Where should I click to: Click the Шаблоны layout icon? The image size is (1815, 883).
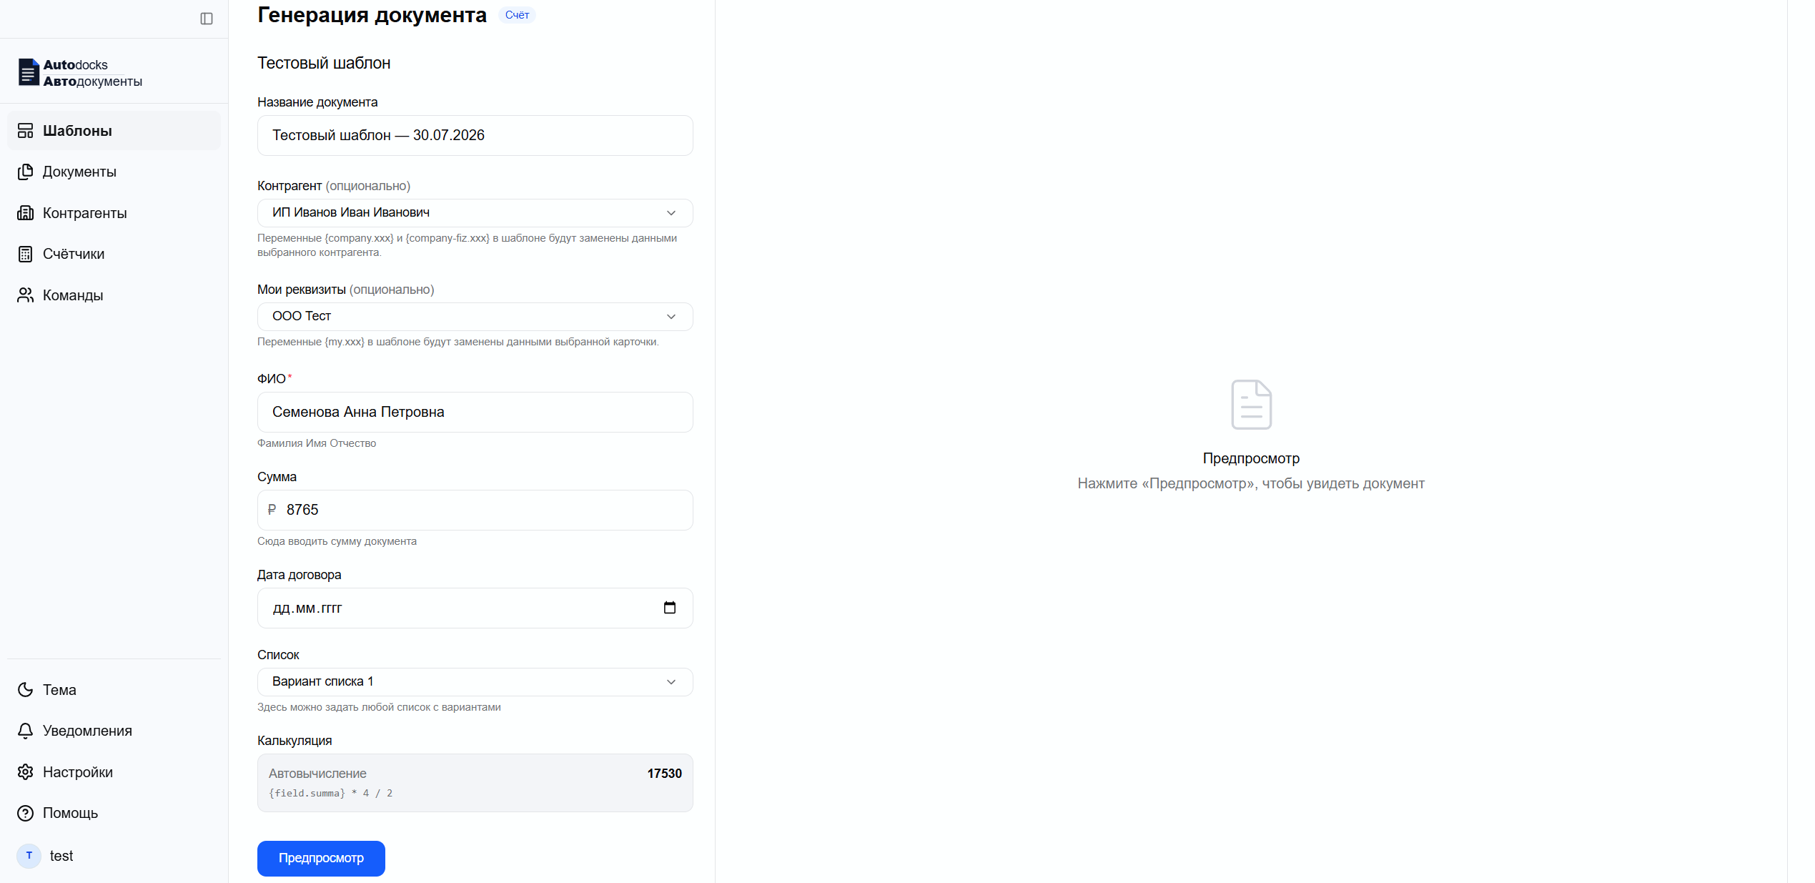point(26,131)
